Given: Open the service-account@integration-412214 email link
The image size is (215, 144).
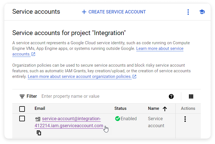Looking at the screenshot, I should 69,122.
